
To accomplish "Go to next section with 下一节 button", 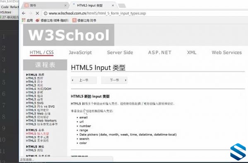I will tap(114, 80).
